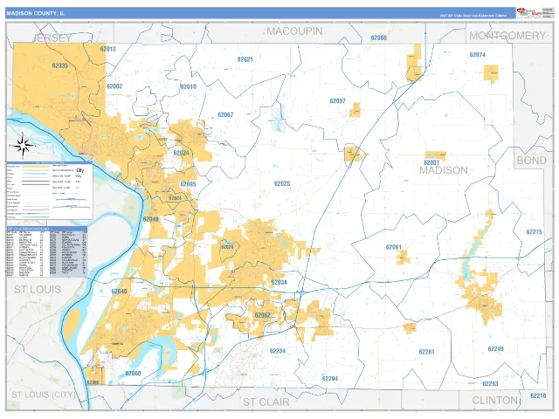559x419 pixels.
Task: Select ZIP code label 62012
Action: pyautogui.click(x=107, y=49)
